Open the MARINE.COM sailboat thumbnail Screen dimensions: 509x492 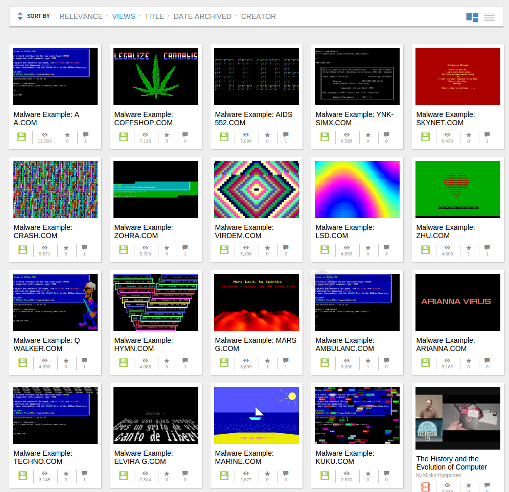[256, 415]
